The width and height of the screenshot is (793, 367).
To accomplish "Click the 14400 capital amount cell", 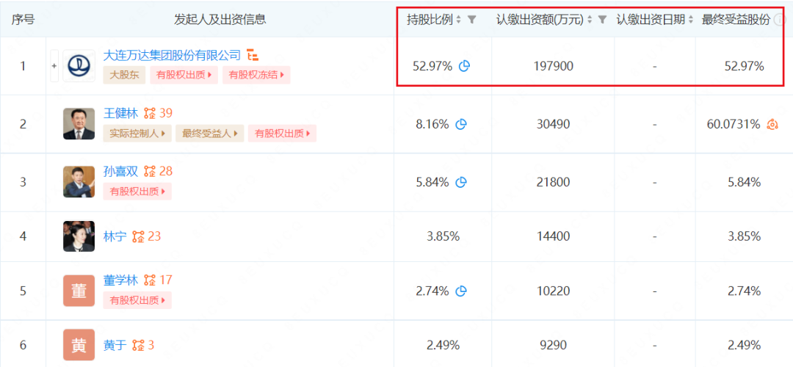I will (x=554, y=236).
